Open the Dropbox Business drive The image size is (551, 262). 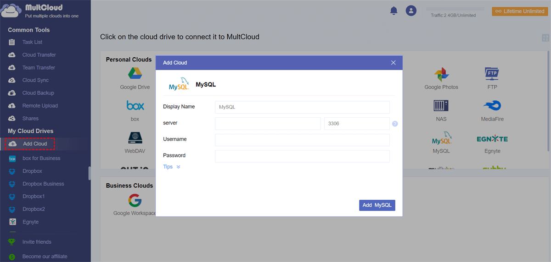click(43, 184)
